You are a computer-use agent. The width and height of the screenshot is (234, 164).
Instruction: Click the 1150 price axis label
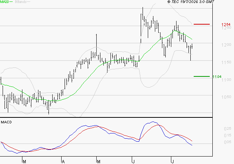pos(227,62)
